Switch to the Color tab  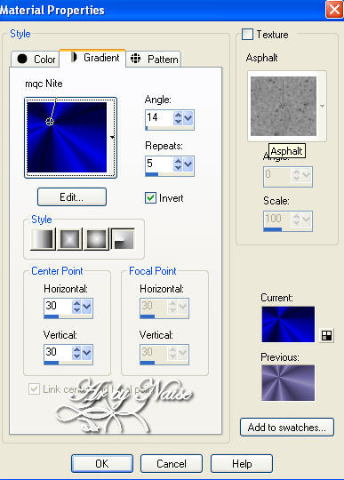36,59
